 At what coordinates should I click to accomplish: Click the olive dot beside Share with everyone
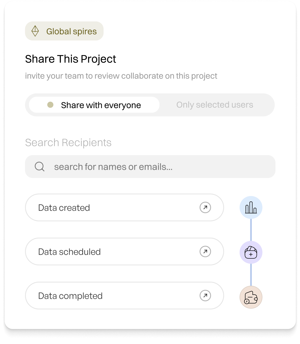50,105
